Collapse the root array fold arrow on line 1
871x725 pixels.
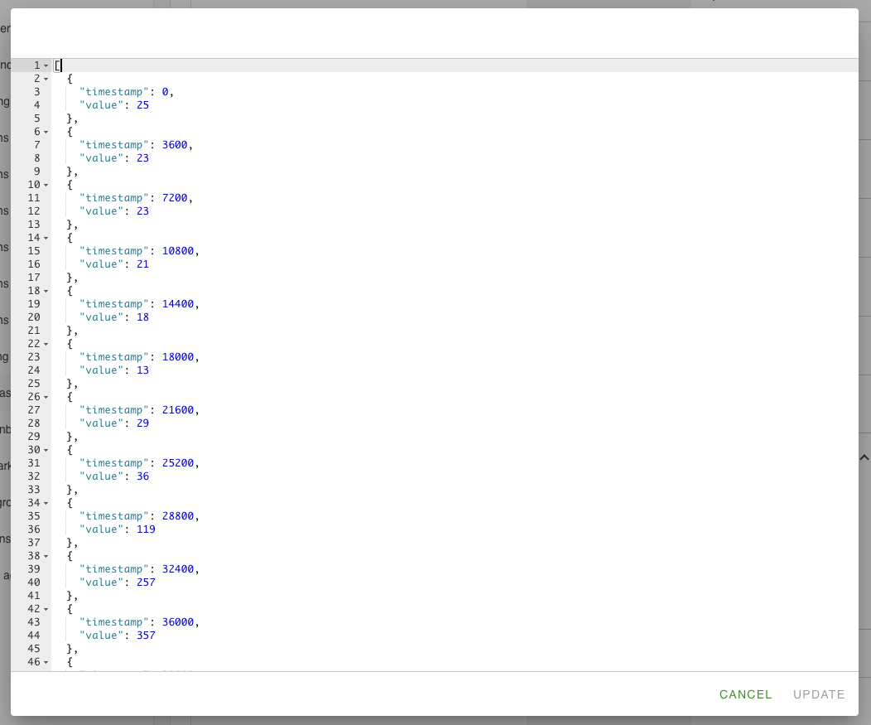click(x=46, y=65)
